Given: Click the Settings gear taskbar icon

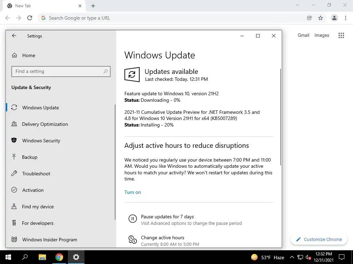Looking at the screenshot, I should point(76,257).
